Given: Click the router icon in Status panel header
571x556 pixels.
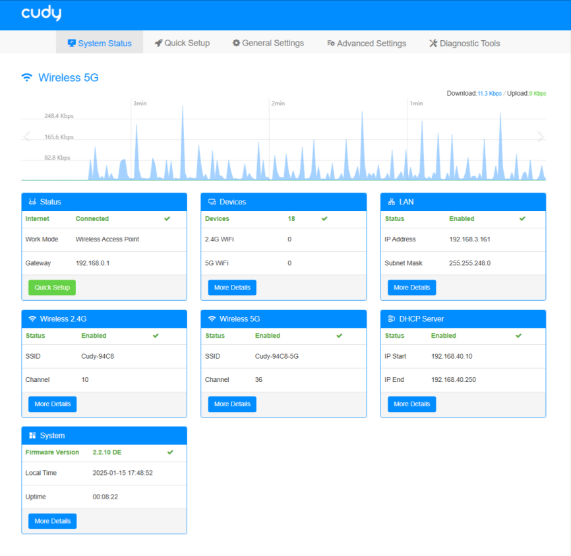Looking at the screenshot, I should [32, 202].
